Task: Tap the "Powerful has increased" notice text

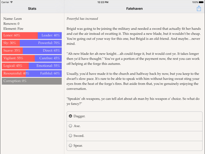Action: [82, 19]
